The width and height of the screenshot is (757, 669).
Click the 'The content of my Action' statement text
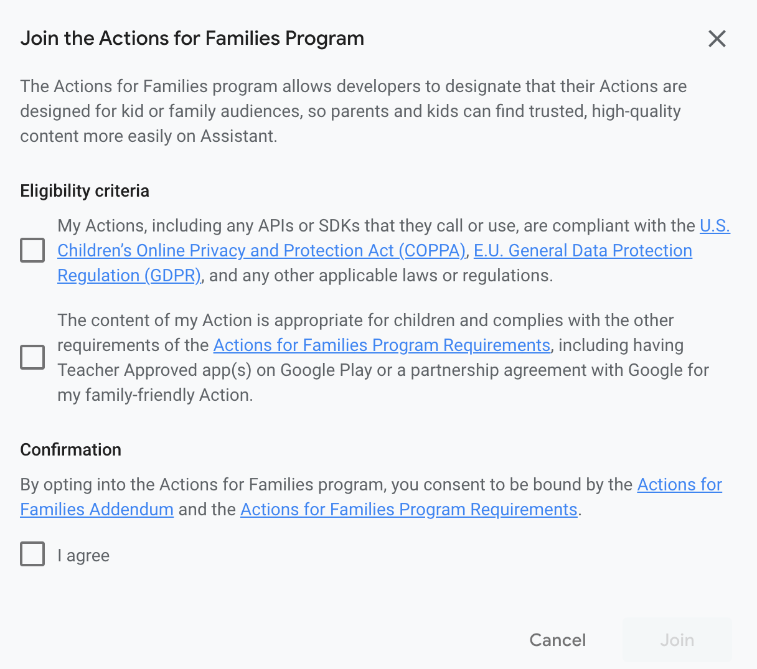365,320
